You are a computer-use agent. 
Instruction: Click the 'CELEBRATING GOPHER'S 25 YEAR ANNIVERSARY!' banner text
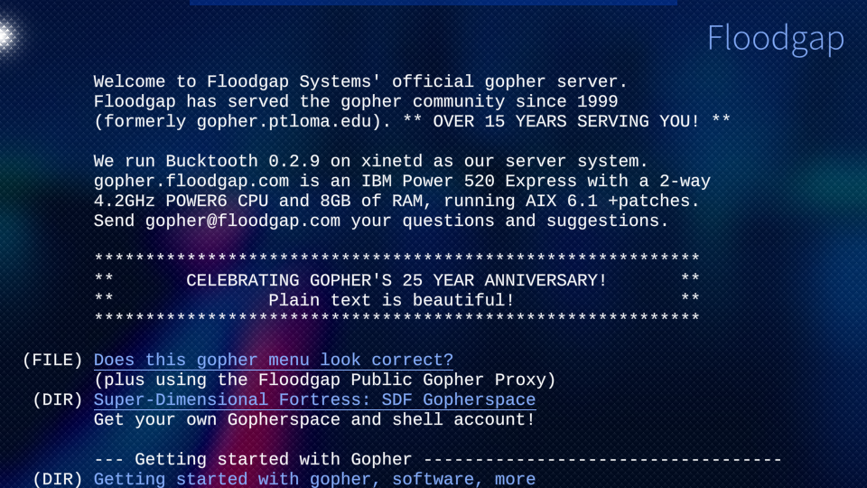point(396,281)
